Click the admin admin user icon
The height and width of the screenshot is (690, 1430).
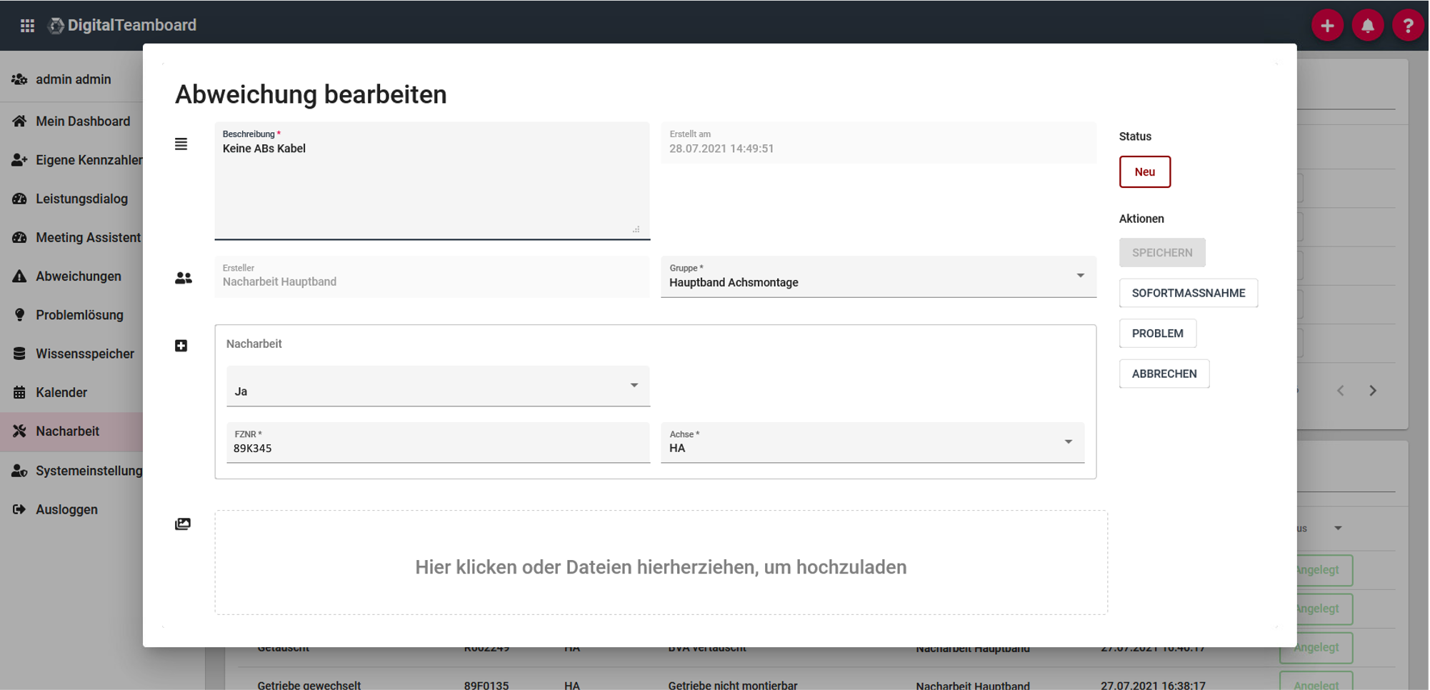point(19,79)
